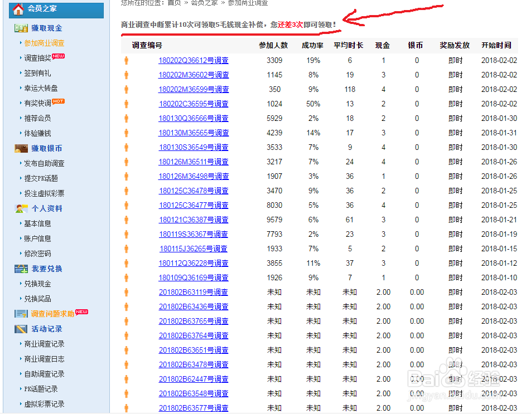
Task: Click the profile icon next to 个人资料
Action: pyautogui.click(x=21, y=208)
